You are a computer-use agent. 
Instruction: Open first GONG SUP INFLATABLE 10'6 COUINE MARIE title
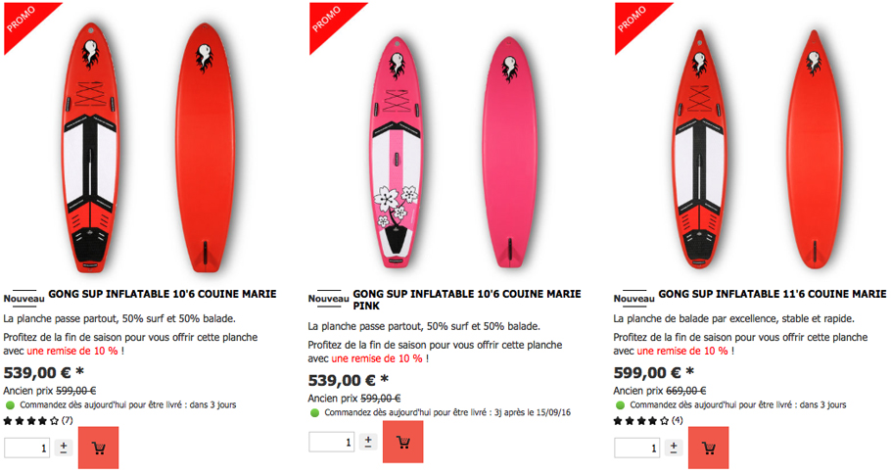[163, 294]
